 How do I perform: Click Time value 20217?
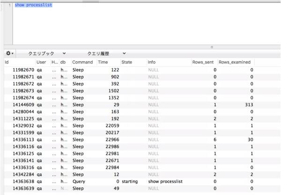112,133
